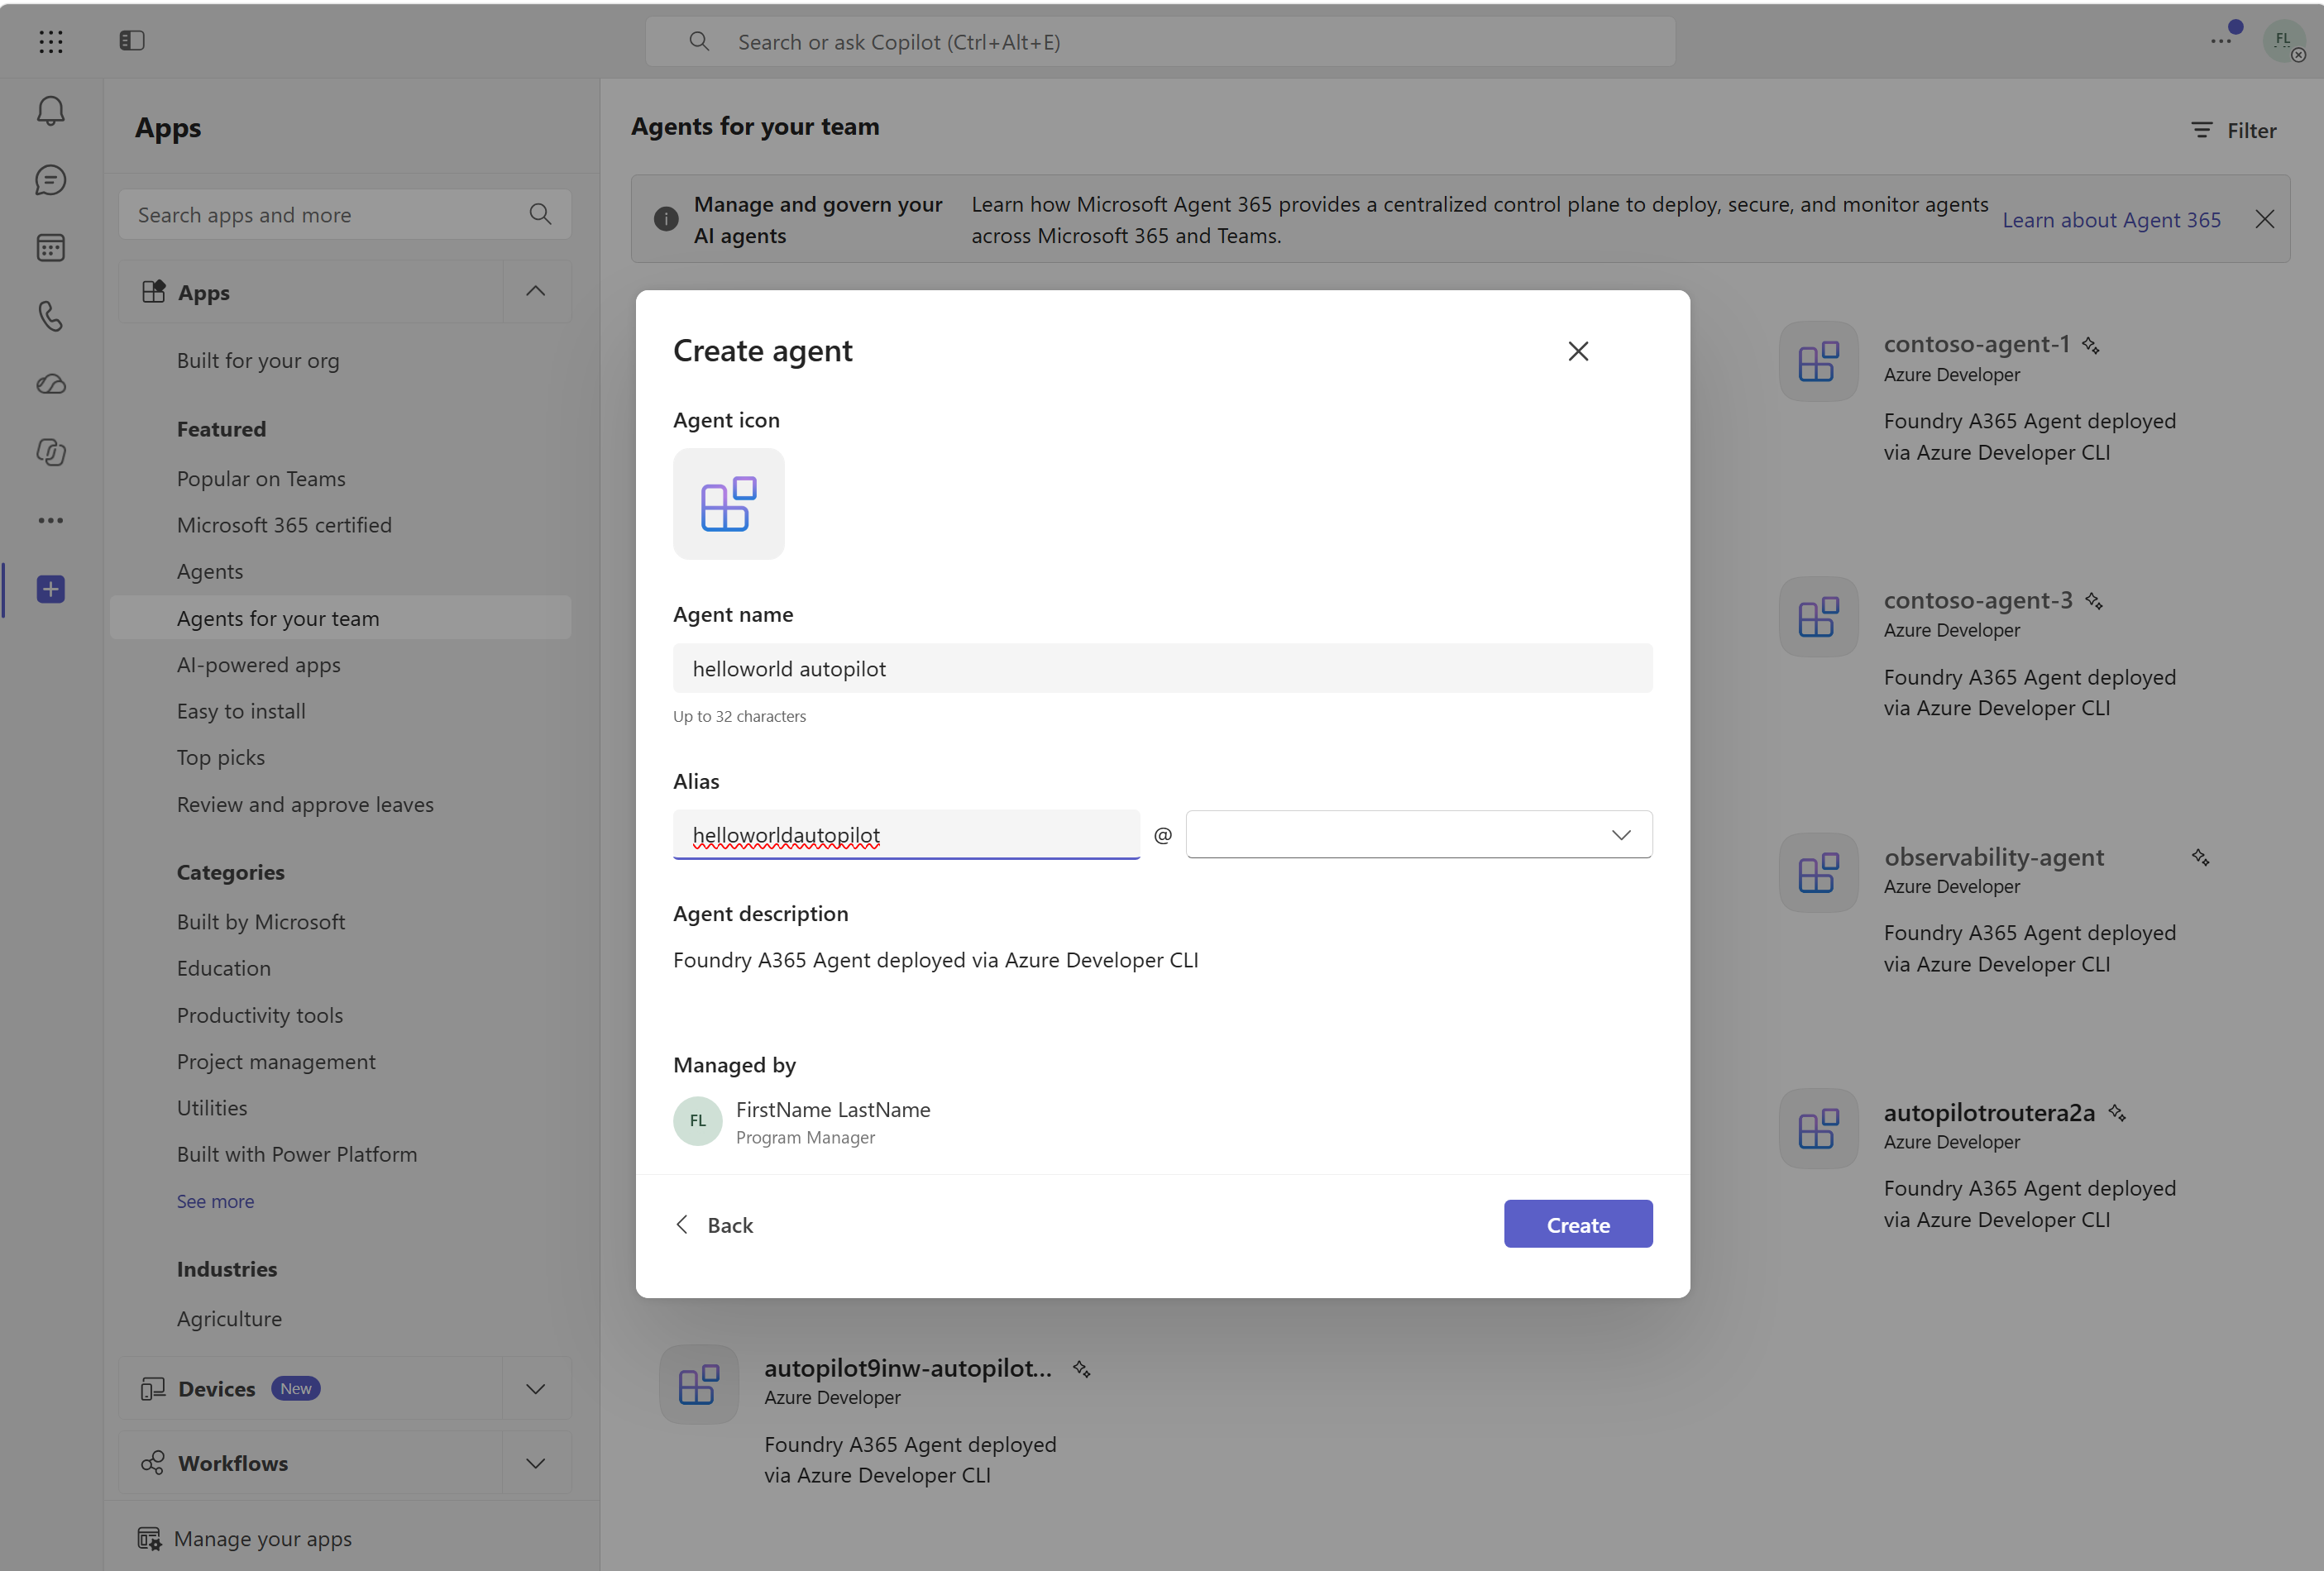This screenshot has height=1571, width=2324.
Task: Select Popular on Teams menu item
Action: click(x=261, y=479)
